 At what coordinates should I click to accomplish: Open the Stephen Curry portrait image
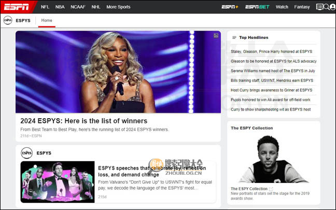pos(274,159)
